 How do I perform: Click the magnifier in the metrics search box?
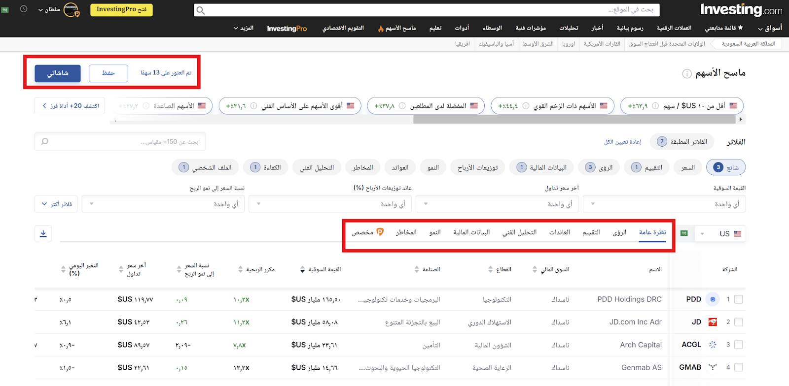(45, 142)
